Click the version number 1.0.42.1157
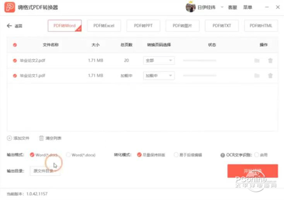The width and height of the screenshot is (284, 200). coord(37,194)
